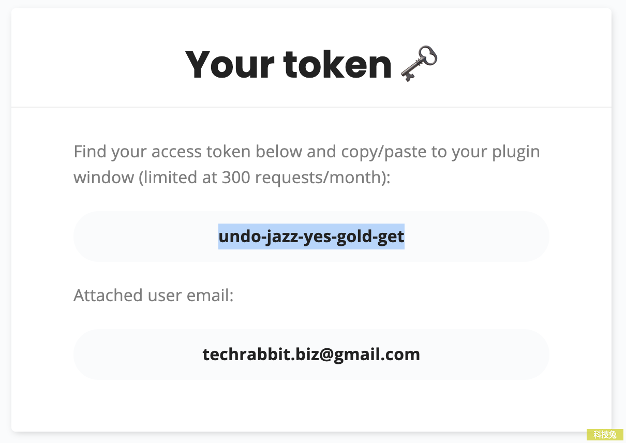Click empty left area of token field

(145, 237)
